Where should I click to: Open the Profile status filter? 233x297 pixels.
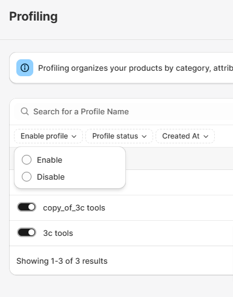pos(119,136)
